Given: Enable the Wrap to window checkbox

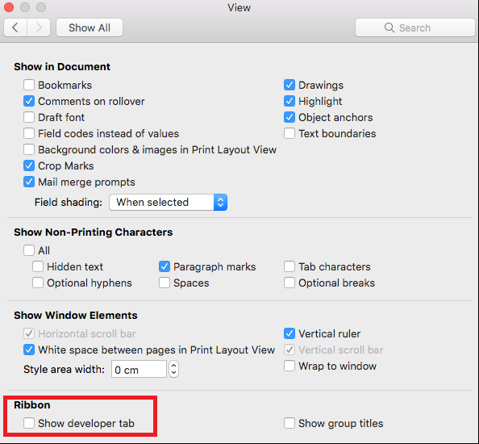Looking at the screenshot, I should 289,366.
